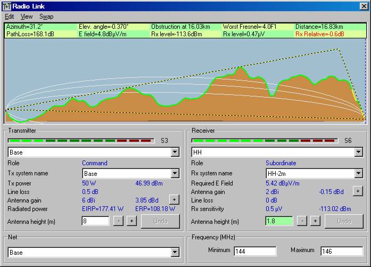371x267 pixels.
Task: Click the Tx power 50 W value
Action: pyautogui.click(x=89, y=183)
